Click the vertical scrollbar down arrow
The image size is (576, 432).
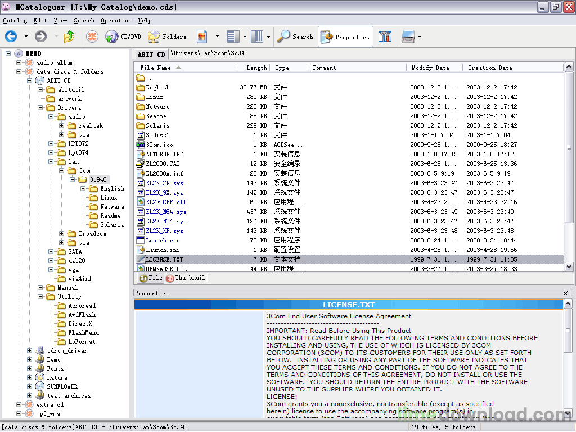point(570,267)
